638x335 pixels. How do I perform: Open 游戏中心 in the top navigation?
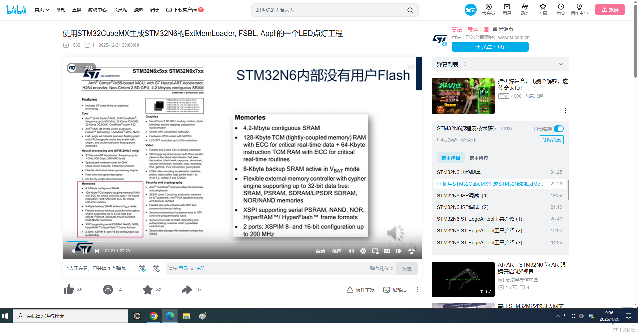pos(97,10)
